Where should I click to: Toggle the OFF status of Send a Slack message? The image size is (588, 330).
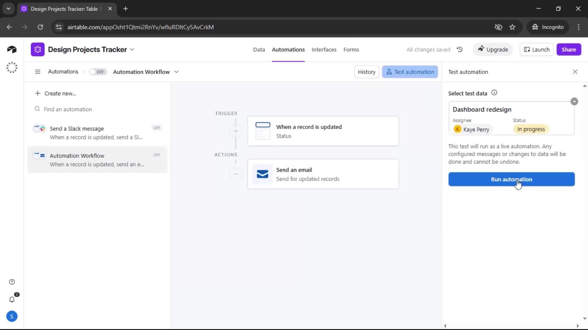[157, 128]
